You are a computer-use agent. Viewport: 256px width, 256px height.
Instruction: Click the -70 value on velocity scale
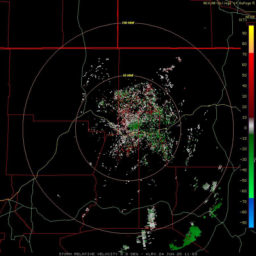[x=243, y=202]
